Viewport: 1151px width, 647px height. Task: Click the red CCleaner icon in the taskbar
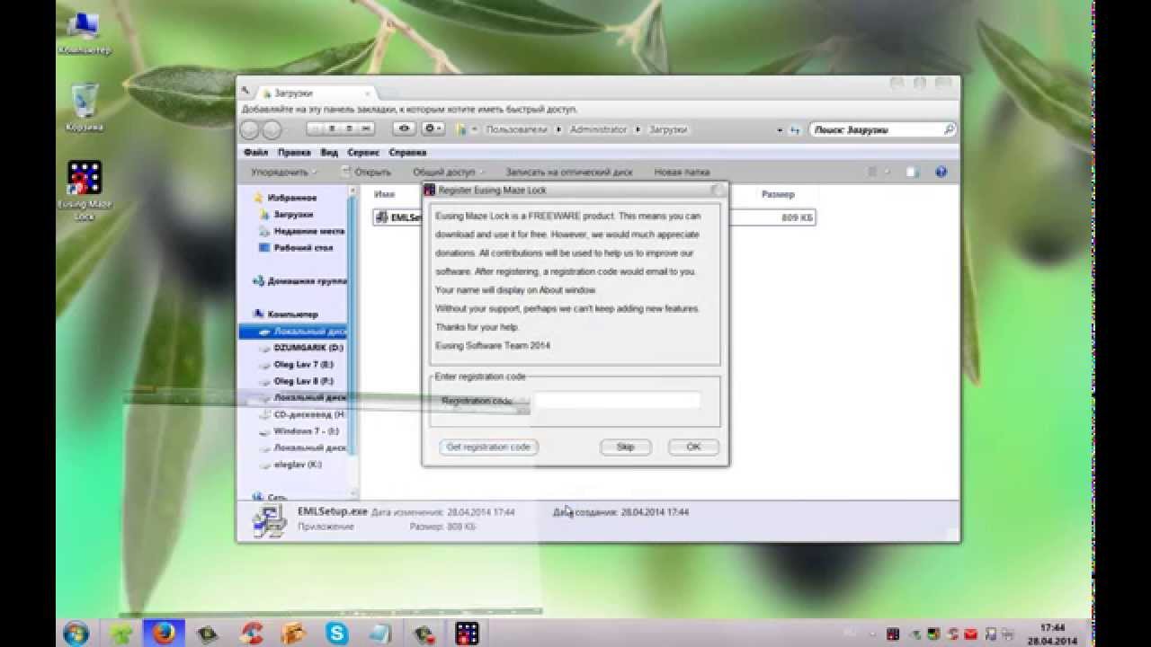click(x=252, y=634)
